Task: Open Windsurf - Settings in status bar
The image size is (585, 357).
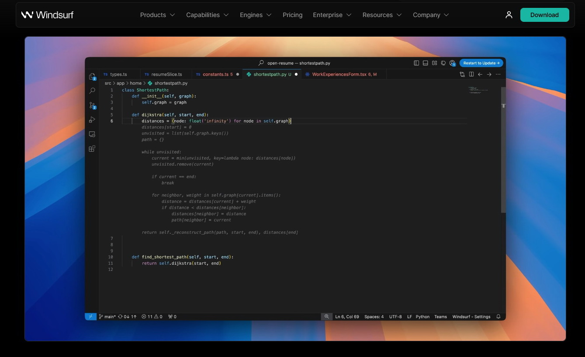Action: coord(471,316)
